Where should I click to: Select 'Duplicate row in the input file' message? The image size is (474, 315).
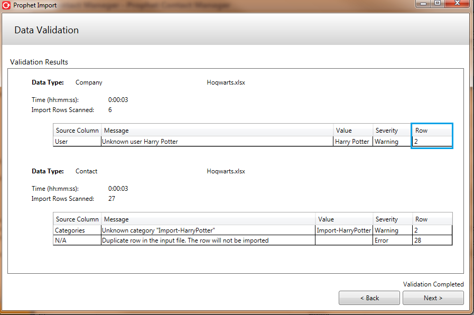click(208, 240)
